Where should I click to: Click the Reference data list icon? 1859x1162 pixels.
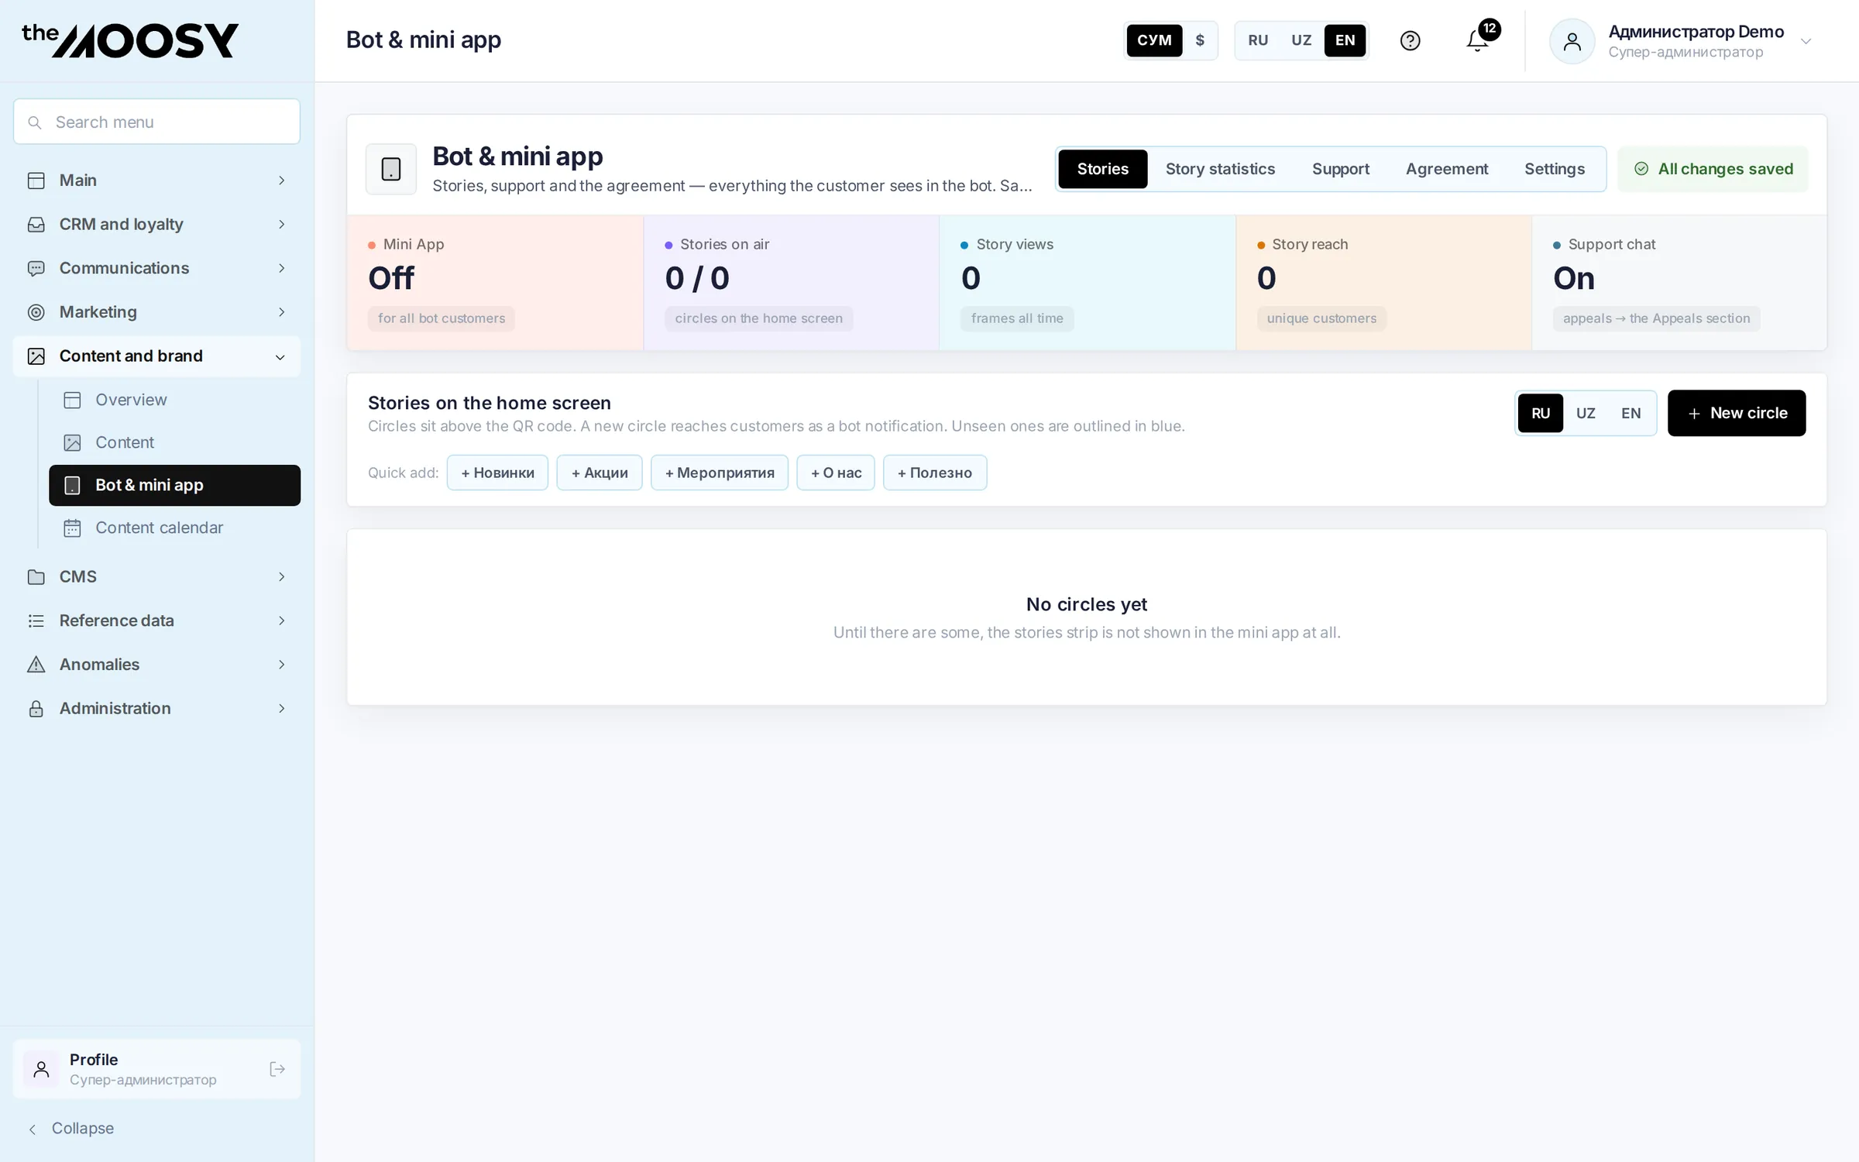pos(36,621)
